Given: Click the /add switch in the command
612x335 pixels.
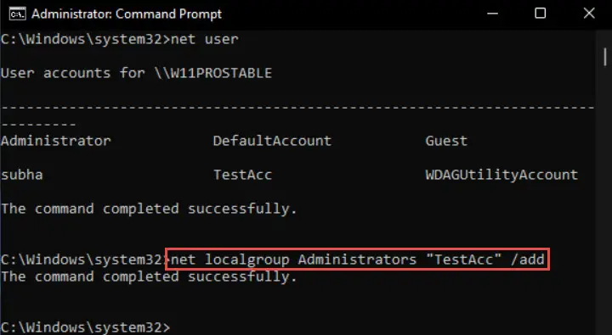Looking at the screenshot, I should click(527, 260).
